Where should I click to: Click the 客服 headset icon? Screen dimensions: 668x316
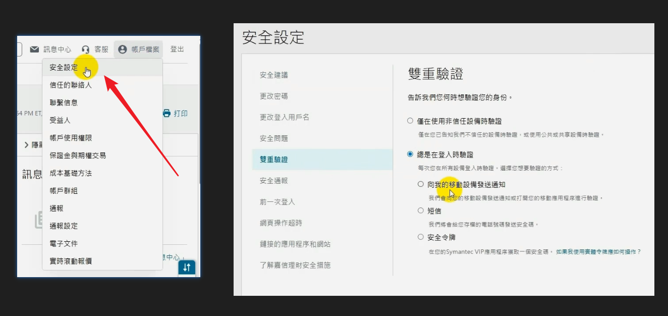click(86, 49)
